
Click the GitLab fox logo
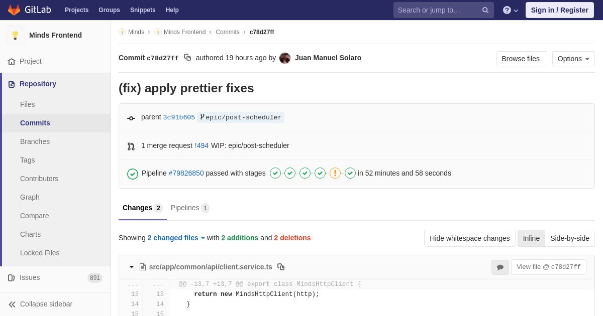14,10
